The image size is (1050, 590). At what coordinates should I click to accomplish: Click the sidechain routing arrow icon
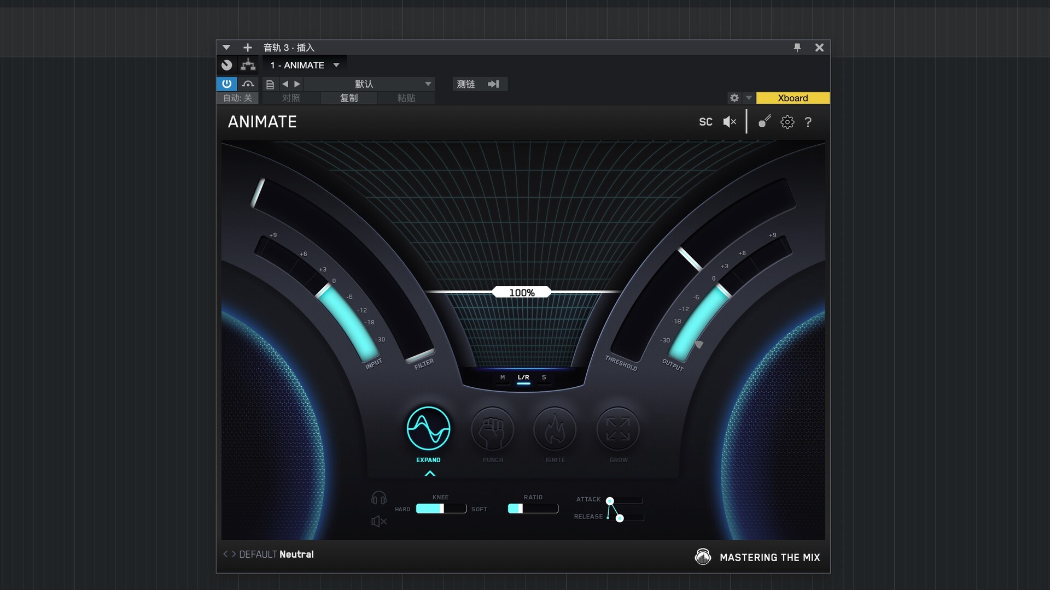[493, 84]
